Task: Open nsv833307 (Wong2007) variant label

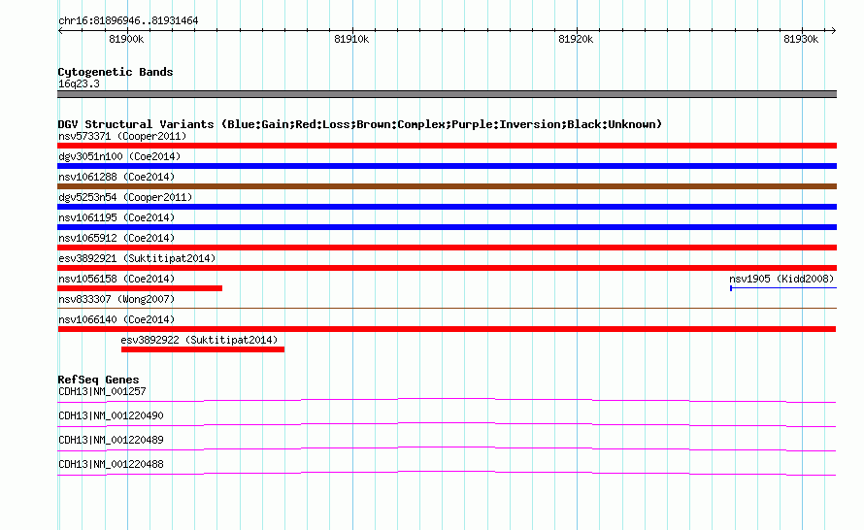Action: click(x=116, y=299)
